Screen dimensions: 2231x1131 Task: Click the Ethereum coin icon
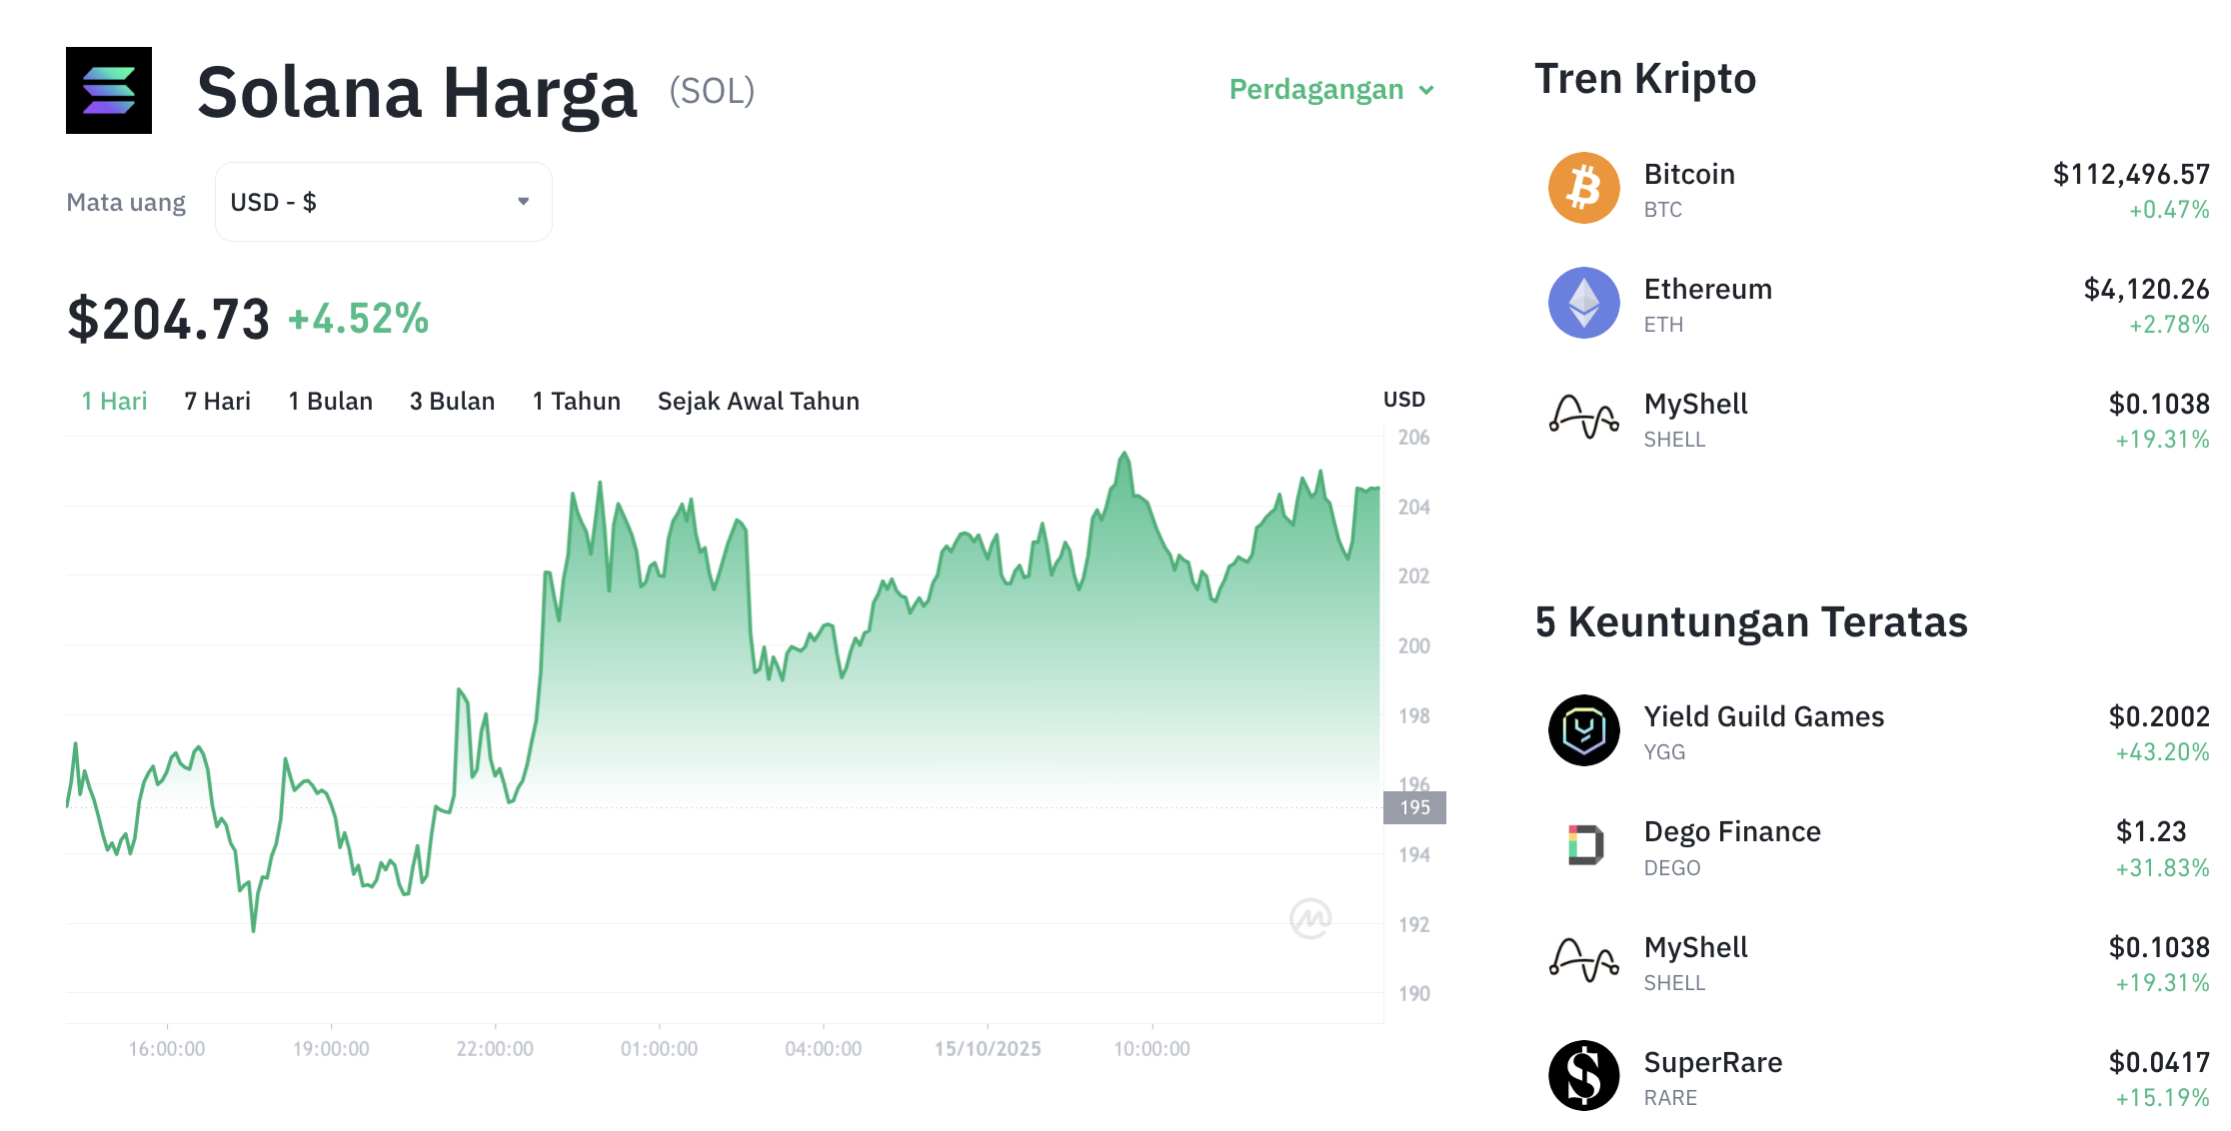[1583, 303]
